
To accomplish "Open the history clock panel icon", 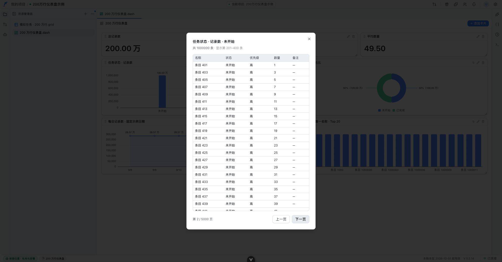I will coord(497,34).
